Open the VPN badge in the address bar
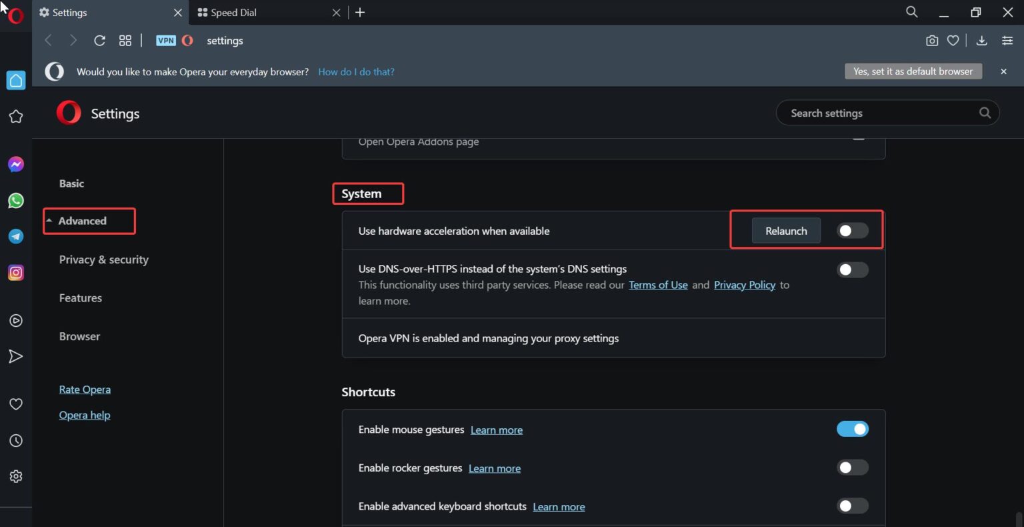This screenshot has height=527, width=1024. [165, 40]
